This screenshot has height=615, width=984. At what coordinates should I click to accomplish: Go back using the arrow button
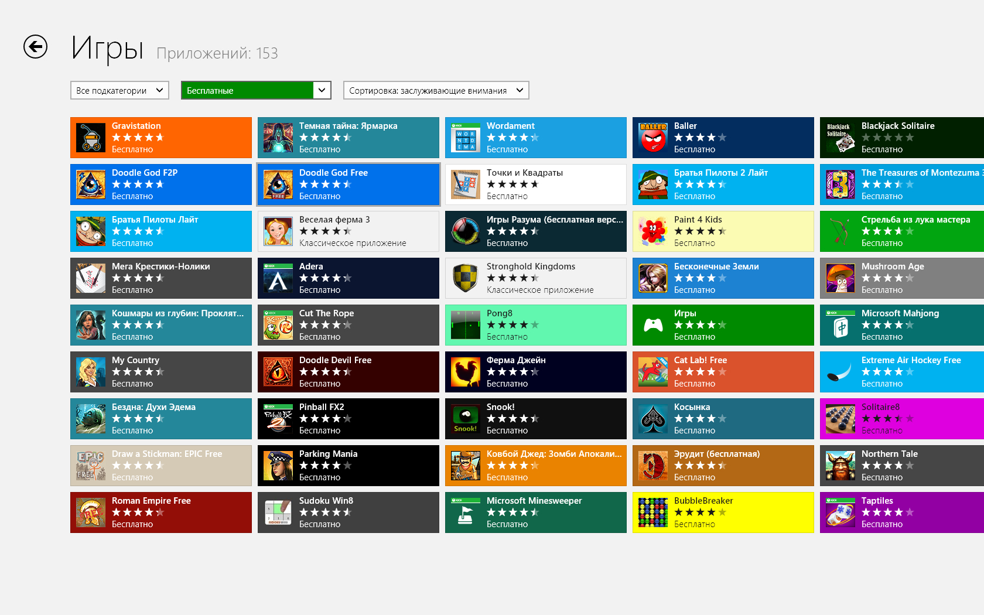(x=35, y=47)
